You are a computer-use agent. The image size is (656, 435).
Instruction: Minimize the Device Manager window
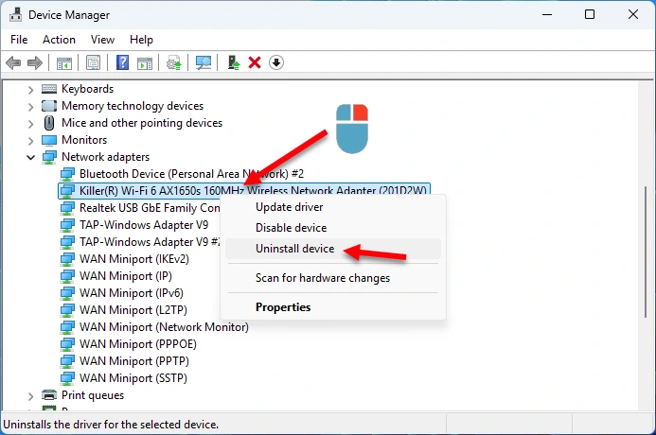pyautogui.click(x=547, y=14)
